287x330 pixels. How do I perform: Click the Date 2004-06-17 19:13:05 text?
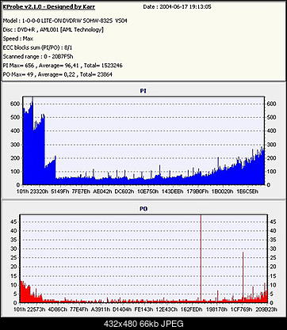[177, 7]
